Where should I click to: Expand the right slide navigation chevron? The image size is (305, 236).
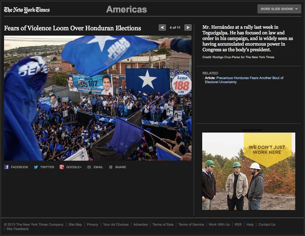pyautogui.click(x=188, y=28)
